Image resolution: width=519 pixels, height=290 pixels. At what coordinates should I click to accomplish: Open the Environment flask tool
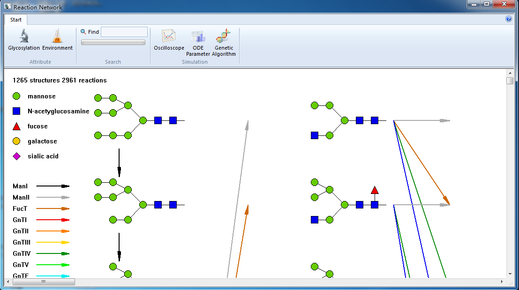click(x=57, y=40)
